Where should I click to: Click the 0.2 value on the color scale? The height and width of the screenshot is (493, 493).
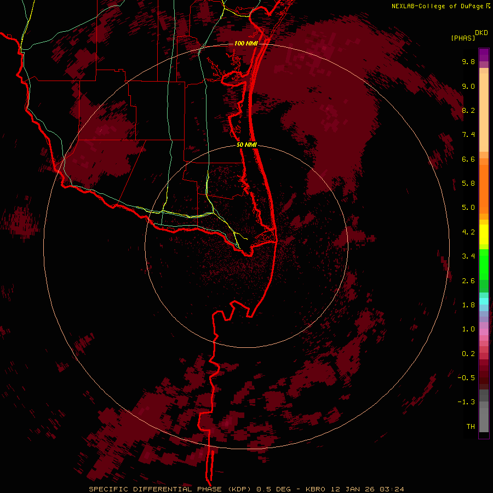tap(468, 354)
